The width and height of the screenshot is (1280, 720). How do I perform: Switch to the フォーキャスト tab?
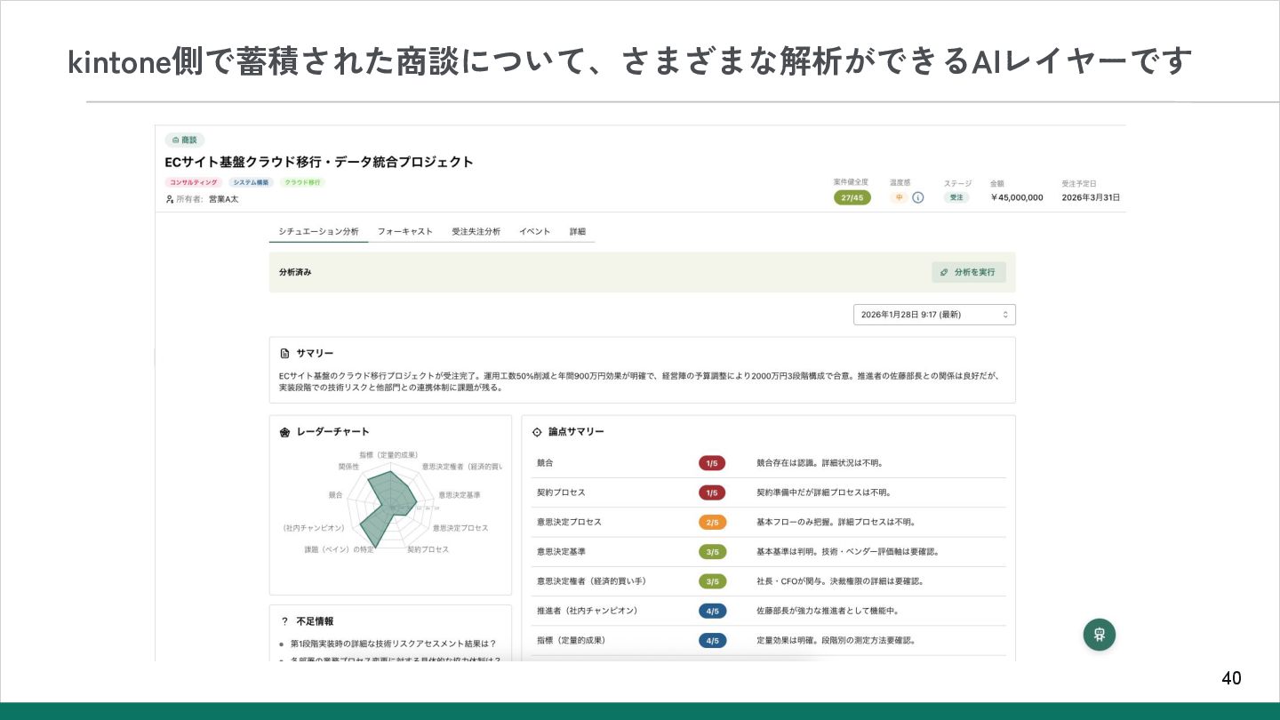(x=404, y=231)
